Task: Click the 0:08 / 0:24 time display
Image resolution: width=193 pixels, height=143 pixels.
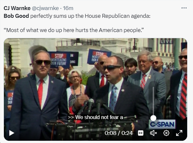Action: [x=119, y=133]
